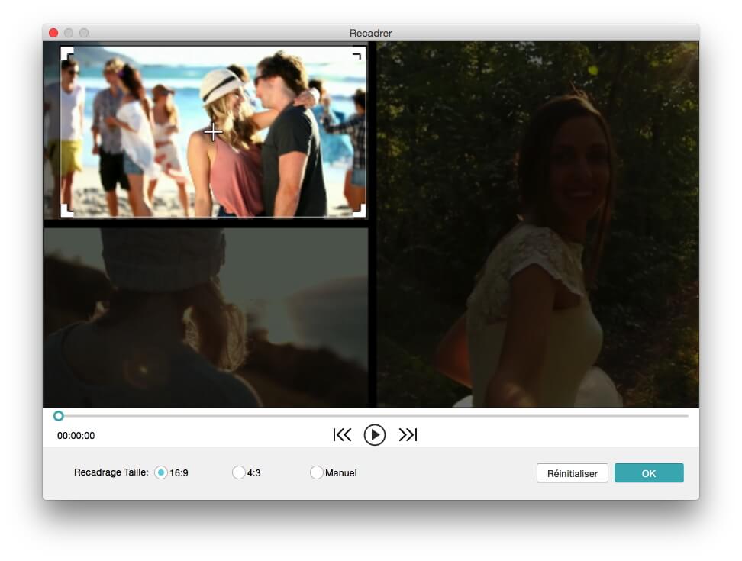Select Manuel crop option
The image size is (742, 561).
(316, 472)
